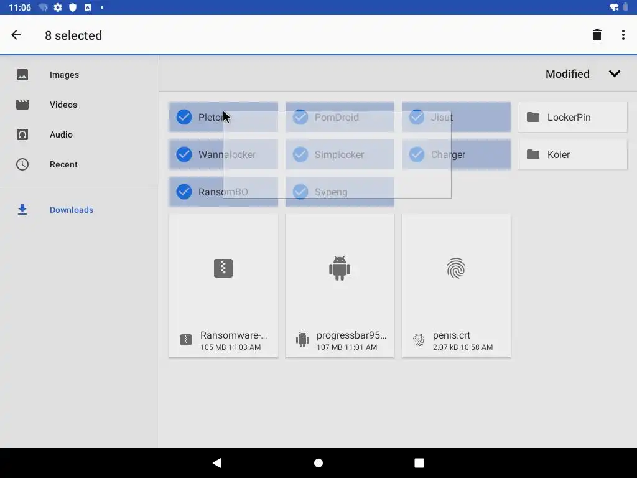Toggle the sort order chevron
Screen dimensions: 637x478
pyautogui.click(x=614, y=74)
